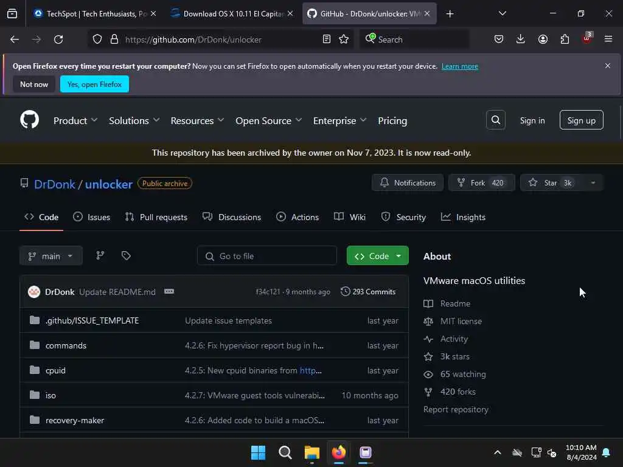Open Windows Start menu
Screen dimensions: 623x467
258,452
